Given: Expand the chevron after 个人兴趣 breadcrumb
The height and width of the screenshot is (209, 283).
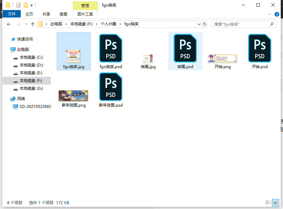Looking at the screenshot, I should (x=120, y=24).
